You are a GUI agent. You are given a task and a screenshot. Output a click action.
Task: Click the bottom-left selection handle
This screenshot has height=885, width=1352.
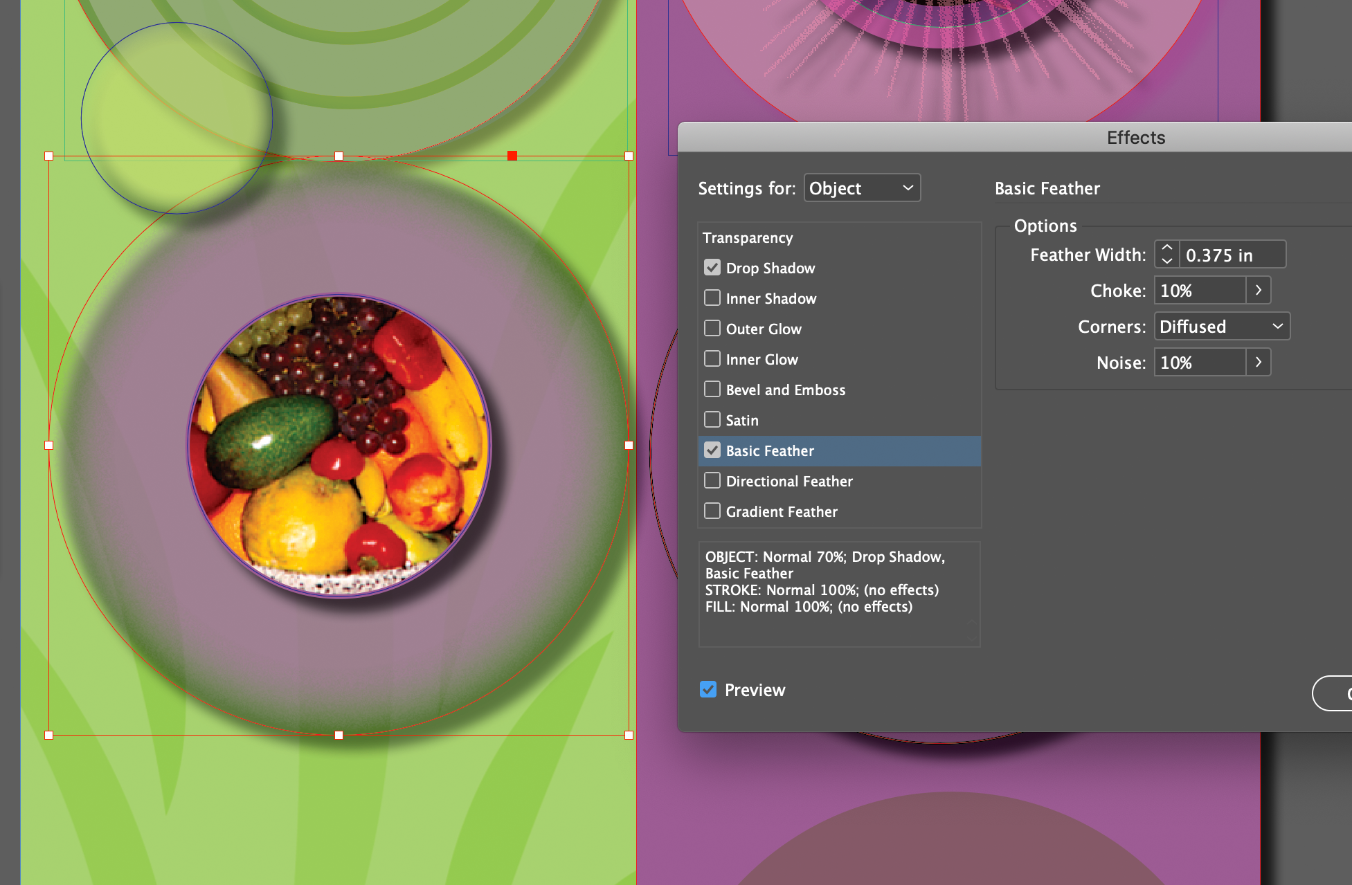[49, 735]
